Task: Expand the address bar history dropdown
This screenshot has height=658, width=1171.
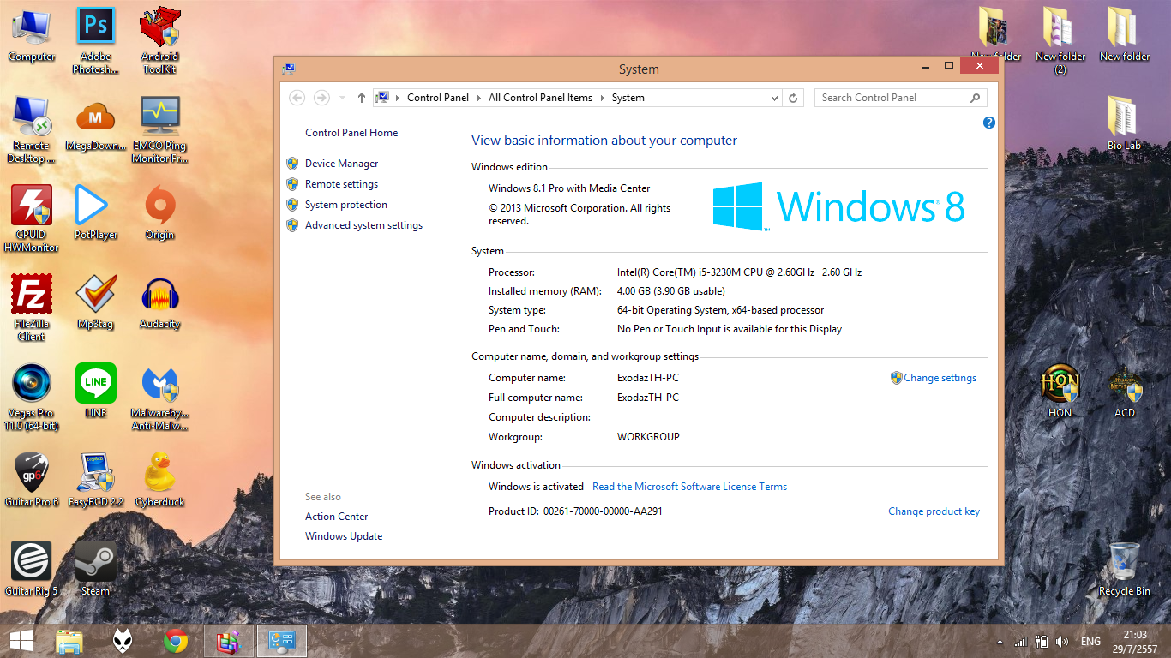Action: point(775,98)
